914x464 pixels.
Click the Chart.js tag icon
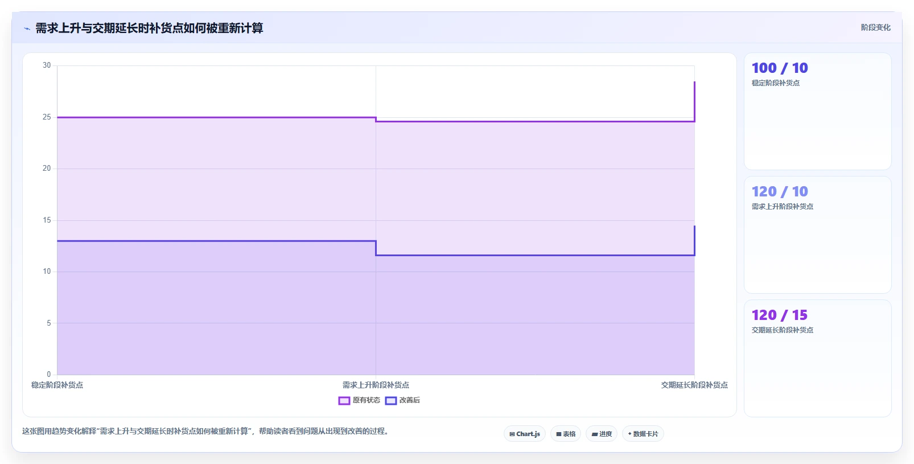pyautogui.click(x=512, y=434)
